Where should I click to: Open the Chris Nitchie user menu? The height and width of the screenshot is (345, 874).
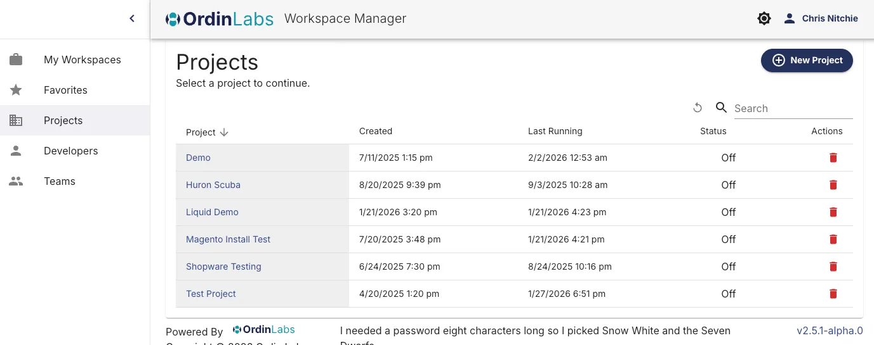(x=821, y=19)
